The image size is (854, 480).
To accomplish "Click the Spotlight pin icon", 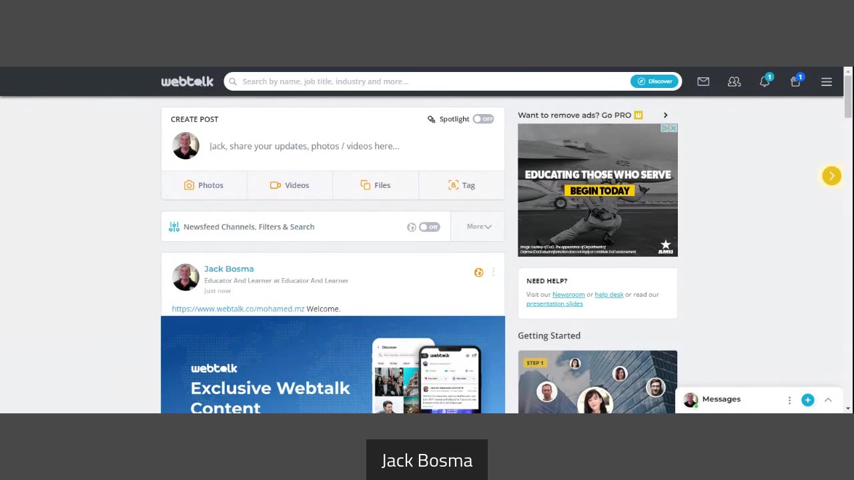I will coord(432,119).
